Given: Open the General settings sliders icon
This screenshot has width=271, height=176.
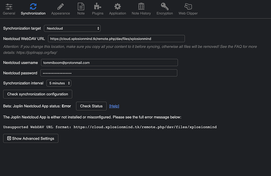Looking at the screenshot, I should coord(9,7).
